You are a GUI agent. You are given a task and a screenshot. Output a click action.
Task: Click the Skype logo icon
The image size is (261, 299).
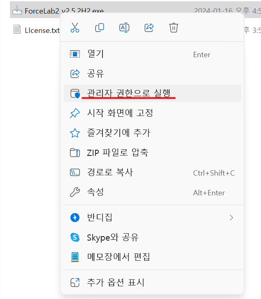pyautogui.click(x=75, y=237)
